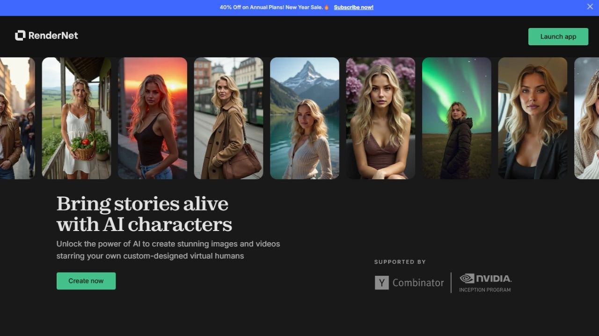Click the Subscribe now! link
The width and height of the screenshot is (599, 336).
353,7
